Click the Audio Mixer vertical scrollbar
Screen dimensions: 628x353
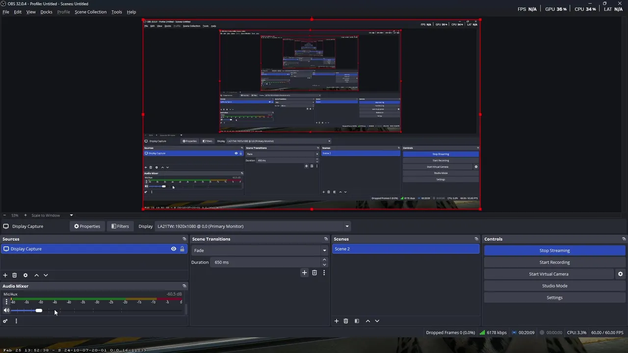186,309
